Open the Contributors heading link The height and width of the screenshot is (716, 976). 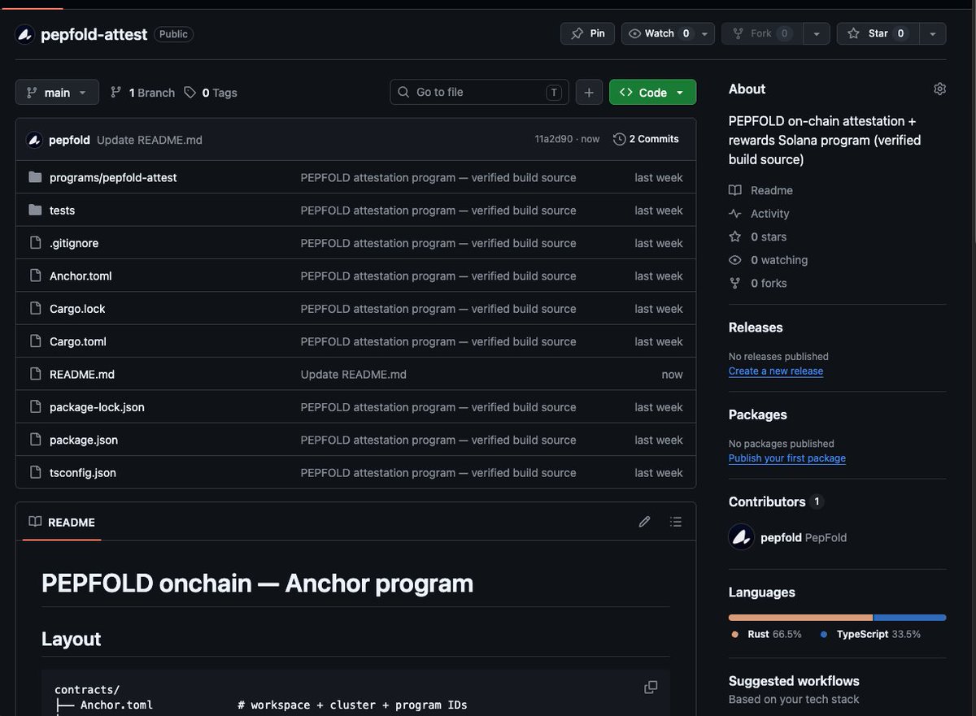[x=777, y=501]
